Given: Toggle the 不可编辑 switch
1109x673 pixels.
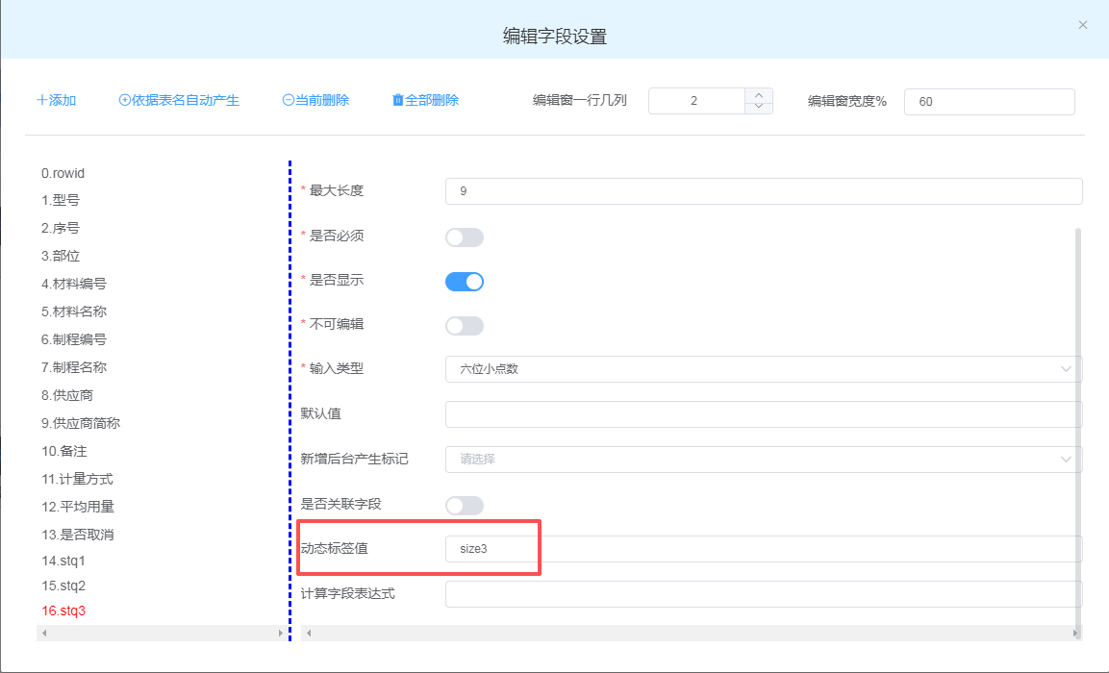Looking at the screenshot, I should pyautogui.click(x=464, y=326).
